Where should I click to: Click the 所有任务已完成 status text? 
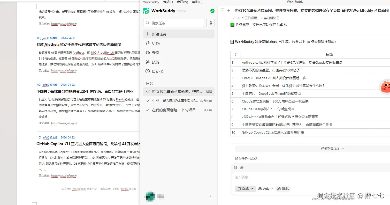tap(246, 158)
